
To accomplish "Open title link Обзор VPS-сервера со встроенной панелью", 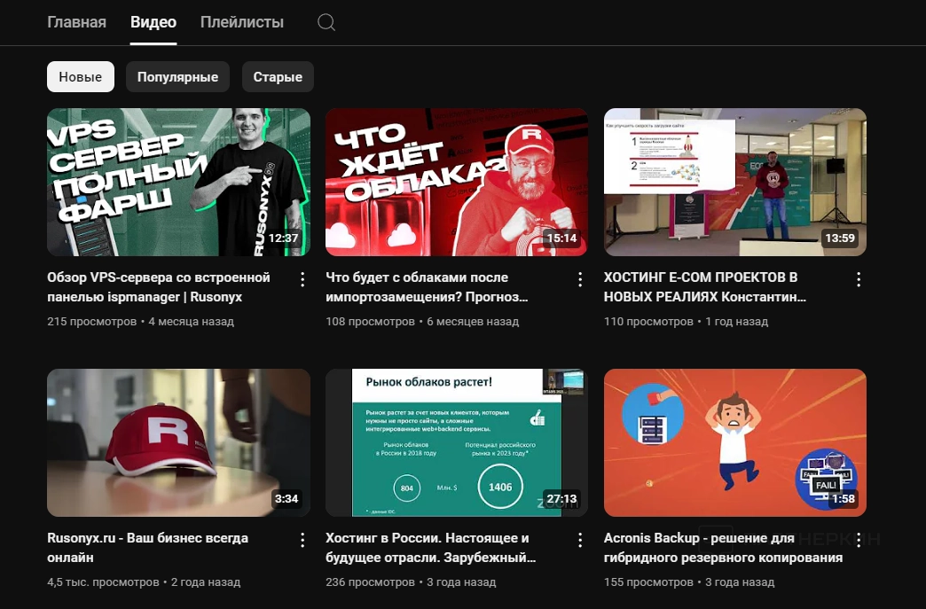I will (160, 287).
